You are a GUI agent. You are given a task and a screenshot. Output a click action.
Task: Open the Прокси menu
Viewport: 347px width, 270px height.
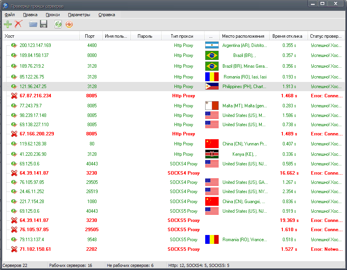point(53,15)
